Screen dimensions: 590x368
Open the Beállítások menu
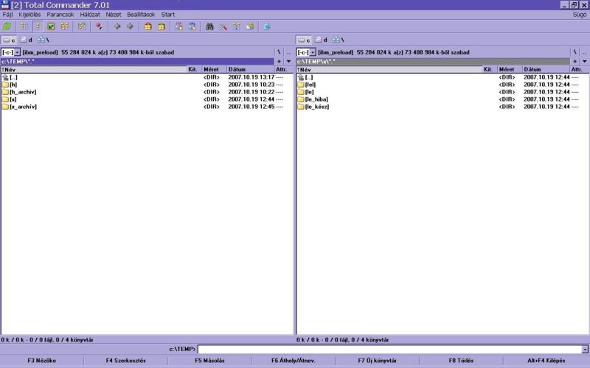pyautogui.click(x=141, y=14)
